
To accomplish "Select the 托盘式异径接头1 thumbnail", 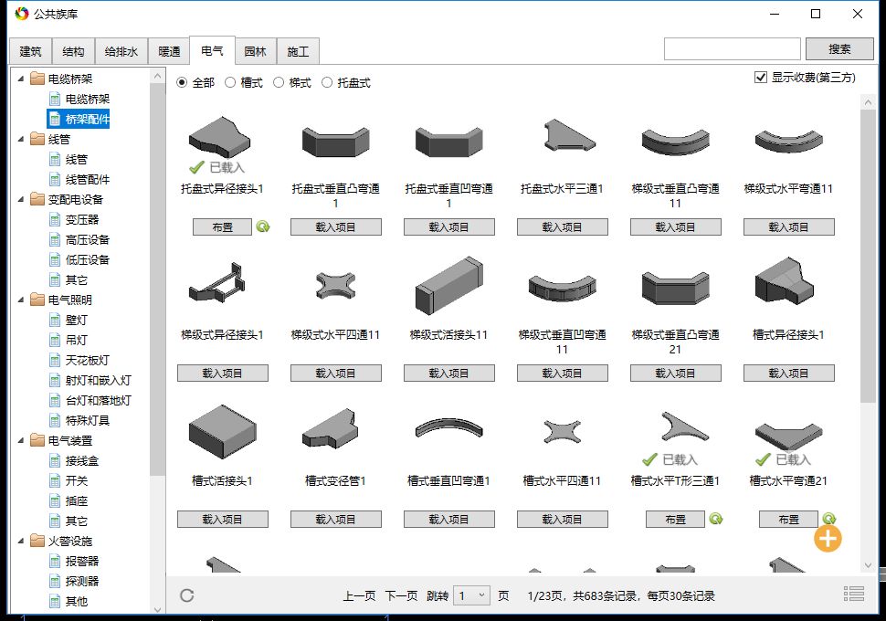I will [x=220, y=137].
